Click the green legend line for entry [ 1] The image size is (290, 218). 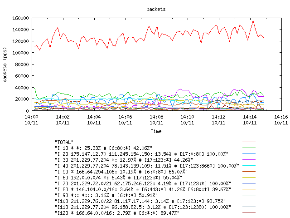point(249,148)
